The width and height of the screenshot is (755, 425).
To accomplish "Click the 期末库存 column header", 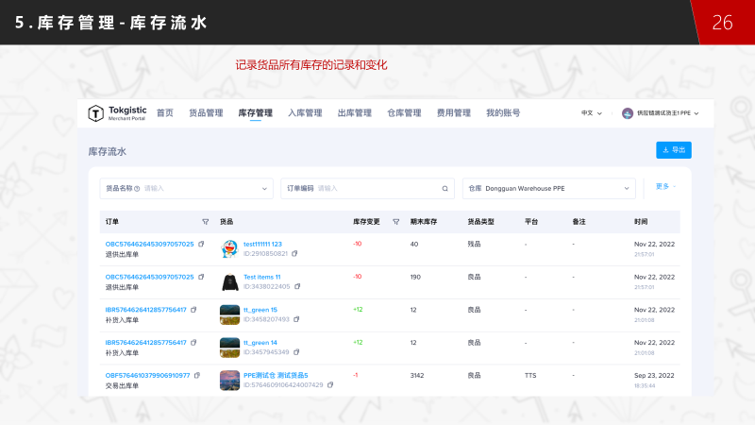I will (x=423, y=222).
